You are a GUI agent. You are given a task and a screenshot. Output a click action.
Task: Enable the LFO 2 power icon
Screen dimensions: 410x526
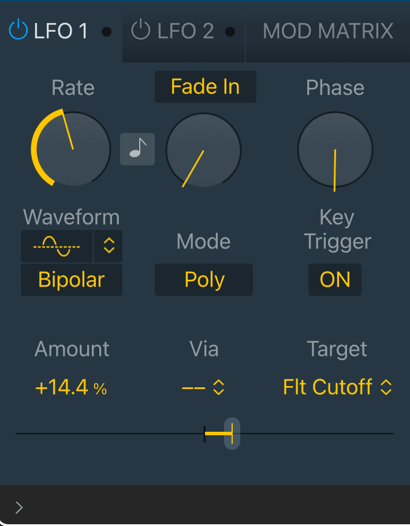[140, 30]
